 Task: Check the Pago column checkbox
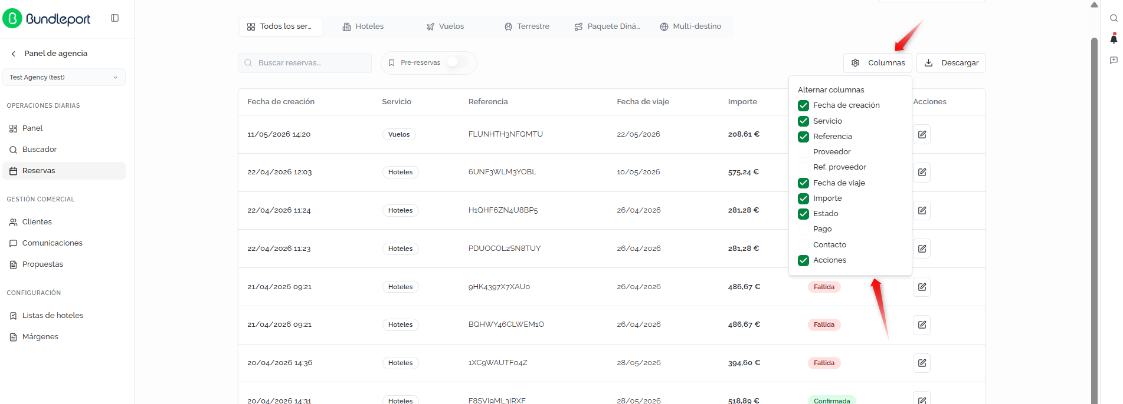click(803, 229)
